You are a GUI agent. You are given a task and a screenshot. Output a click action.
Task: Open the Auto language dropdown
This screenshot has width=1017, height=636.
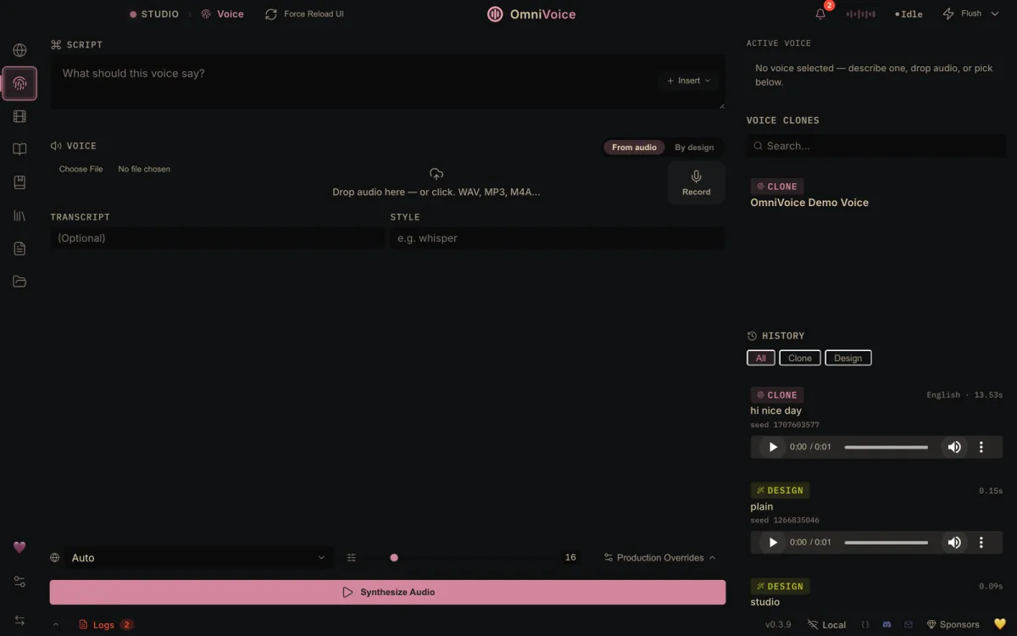coord(198,557)
